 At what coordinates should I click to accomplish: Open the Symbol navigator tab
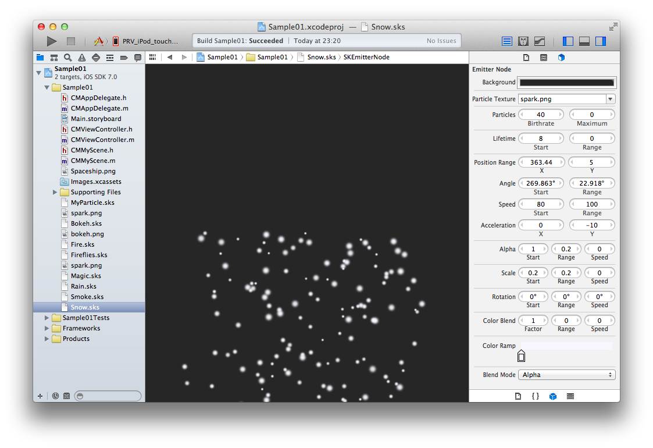(x=53, y=58)
